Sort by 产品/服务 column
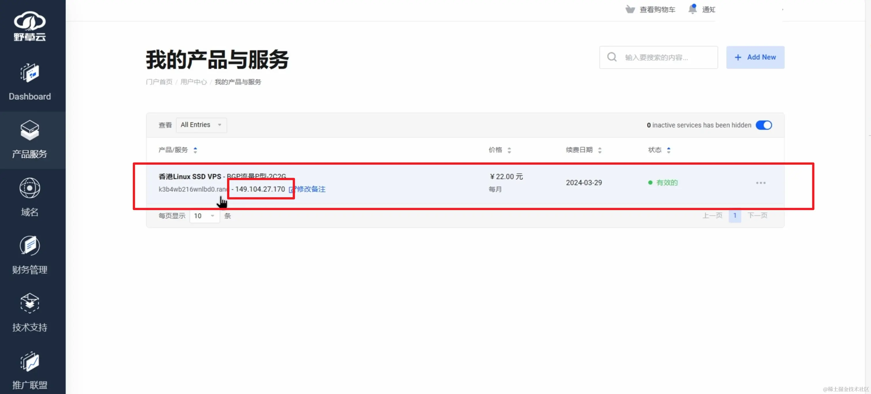Viewport: 871px width, 394px height. coord(178,150)
